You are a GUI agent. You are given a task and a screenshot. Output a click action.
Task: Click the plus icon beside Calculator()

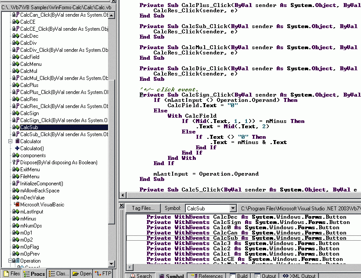click(x=17, y=148)
